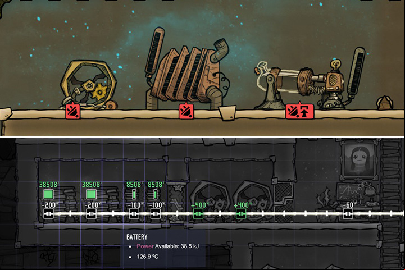Click the BATTERY tooltip title

click(x=137, y=237)
